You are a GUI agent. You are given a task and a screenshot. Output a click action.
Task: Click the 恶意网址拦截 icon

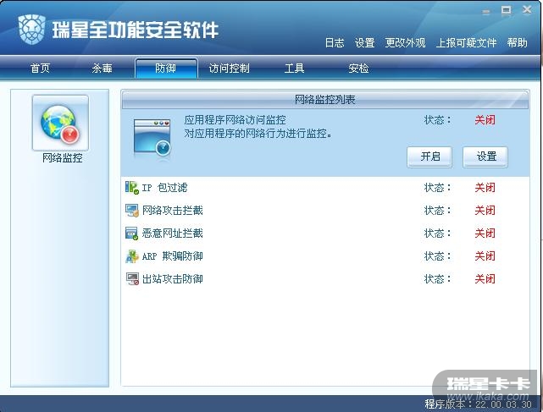point(132,233)
